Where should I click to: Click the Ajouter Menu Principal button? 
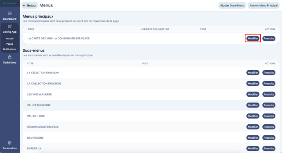click(264, 6)
